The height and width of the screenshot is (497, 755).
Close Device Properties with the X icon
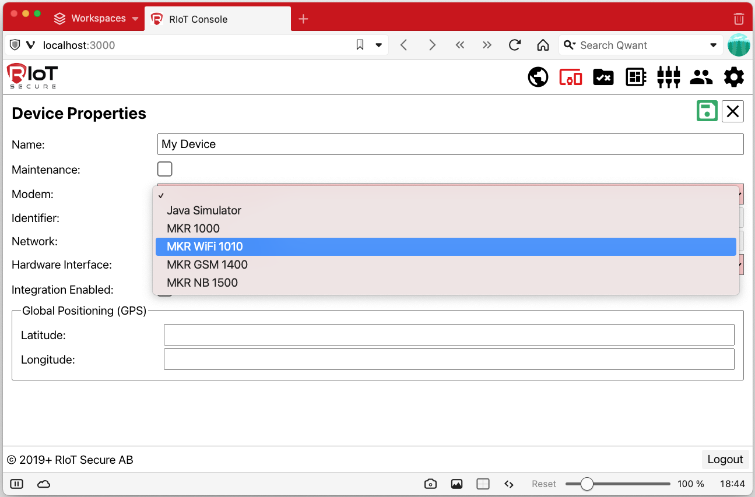[733, 111]
